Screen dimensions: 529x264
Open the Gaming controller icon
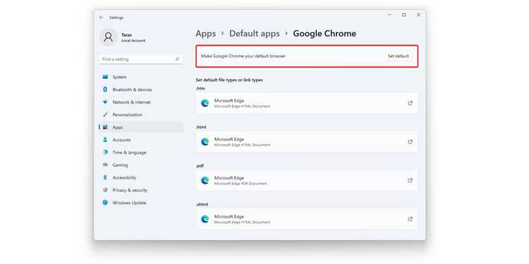[x=105, y=165]
